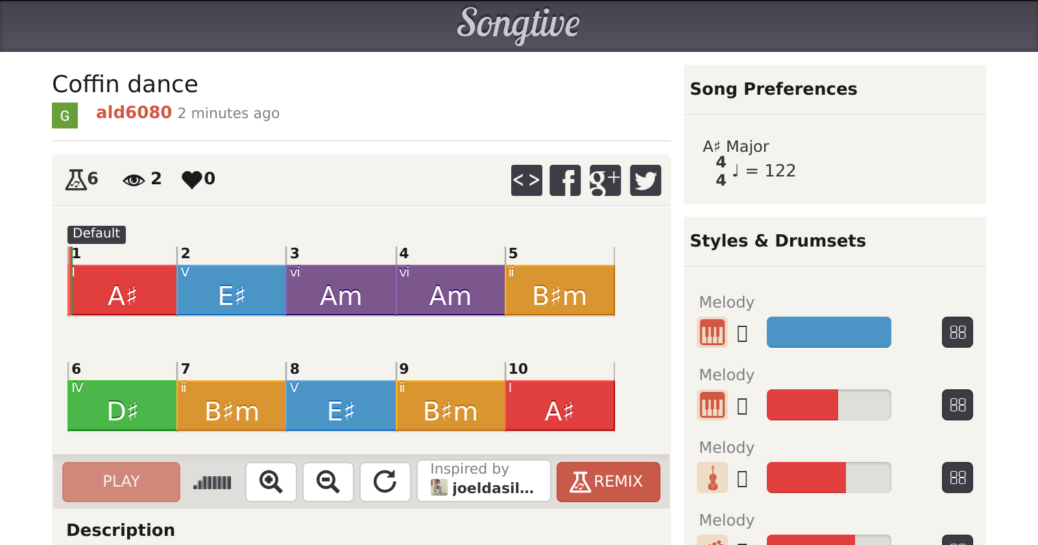Share song on Twitter
This screenshot has width=1038, height=545.
[645, 180]
